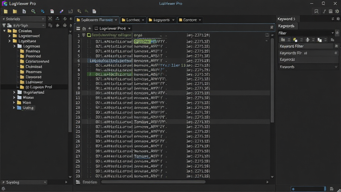This screenshot has height=192, width=341.
Task: Click the first gray folder icon under Filter
Action: pos(283,40)
